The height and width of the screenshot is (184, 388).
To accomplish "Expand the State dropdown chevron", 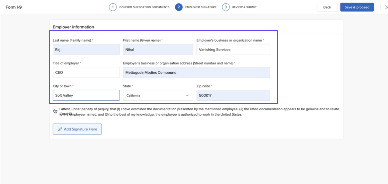I will 187,95.
